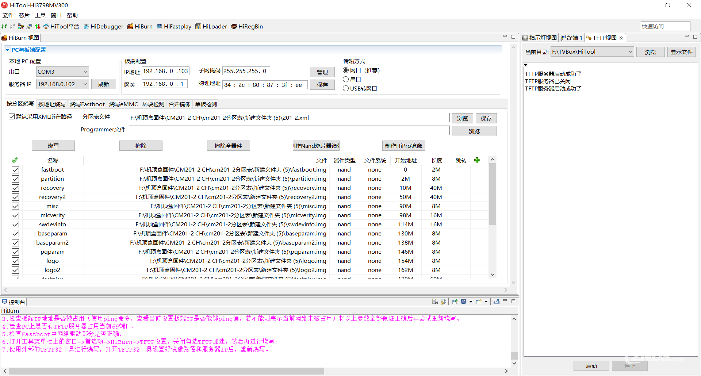Switch to the 烧写Fastboot tab
Screen dimensions: 701x376
[87, 104]
